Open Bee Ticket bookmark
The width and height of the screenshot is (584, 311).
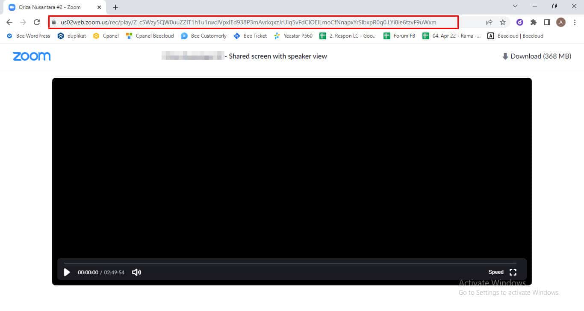pos(250,36)
